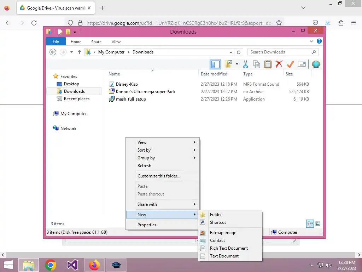Refresh the Downloads folder view
The width and height of the screenshot is (362, 272).
239,52
